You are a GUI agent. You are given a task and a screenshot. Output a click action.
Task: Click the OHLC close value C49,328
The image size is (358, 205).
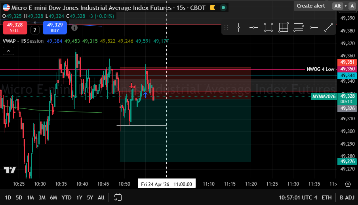[76, 16]
